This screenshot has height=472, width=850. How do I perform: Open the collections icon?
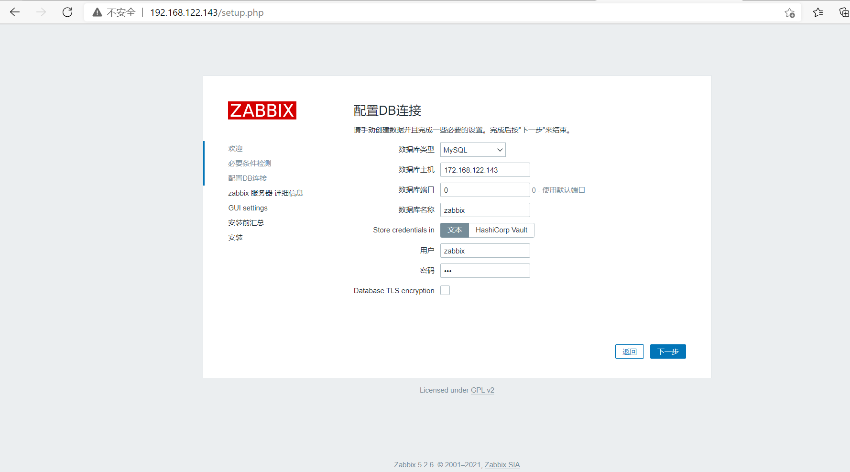(x=844, y=13)
